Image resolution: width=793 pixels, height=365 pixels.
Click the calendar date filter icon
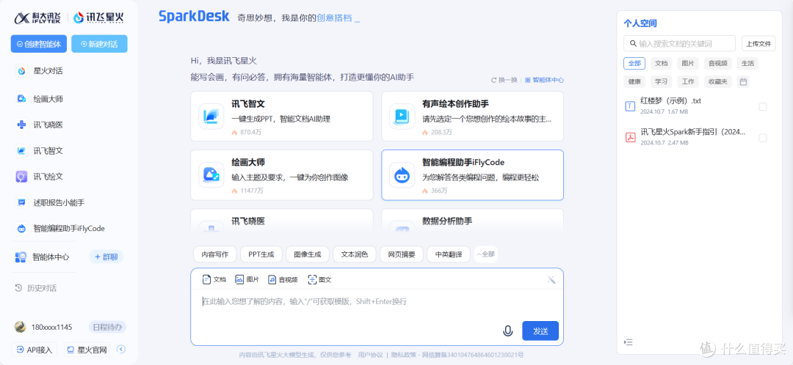pyautogui.click(x=743, y=81)
